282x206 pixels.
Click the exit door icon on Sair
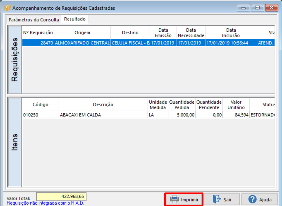pos(217,199)
